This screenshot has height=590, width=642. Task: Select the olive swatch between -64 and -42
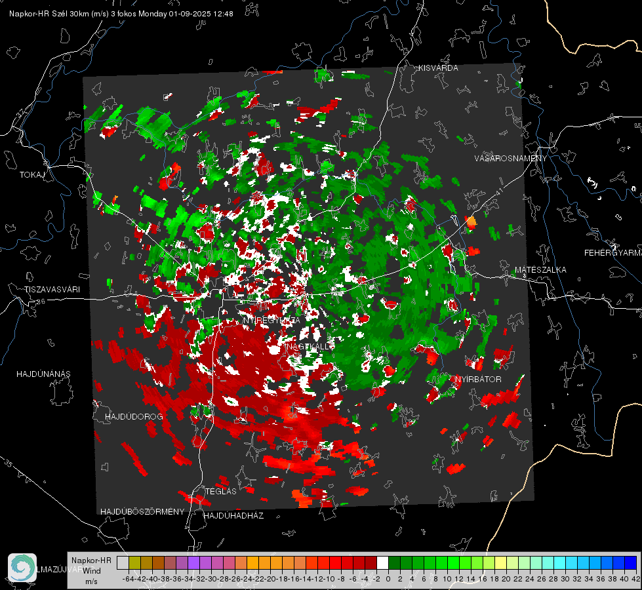coord(134,562)
